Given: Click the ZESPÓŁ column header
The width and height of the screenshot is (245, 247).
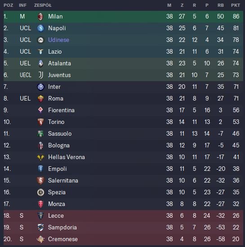Looking at the screenshot, I should [x=43, y=5].
